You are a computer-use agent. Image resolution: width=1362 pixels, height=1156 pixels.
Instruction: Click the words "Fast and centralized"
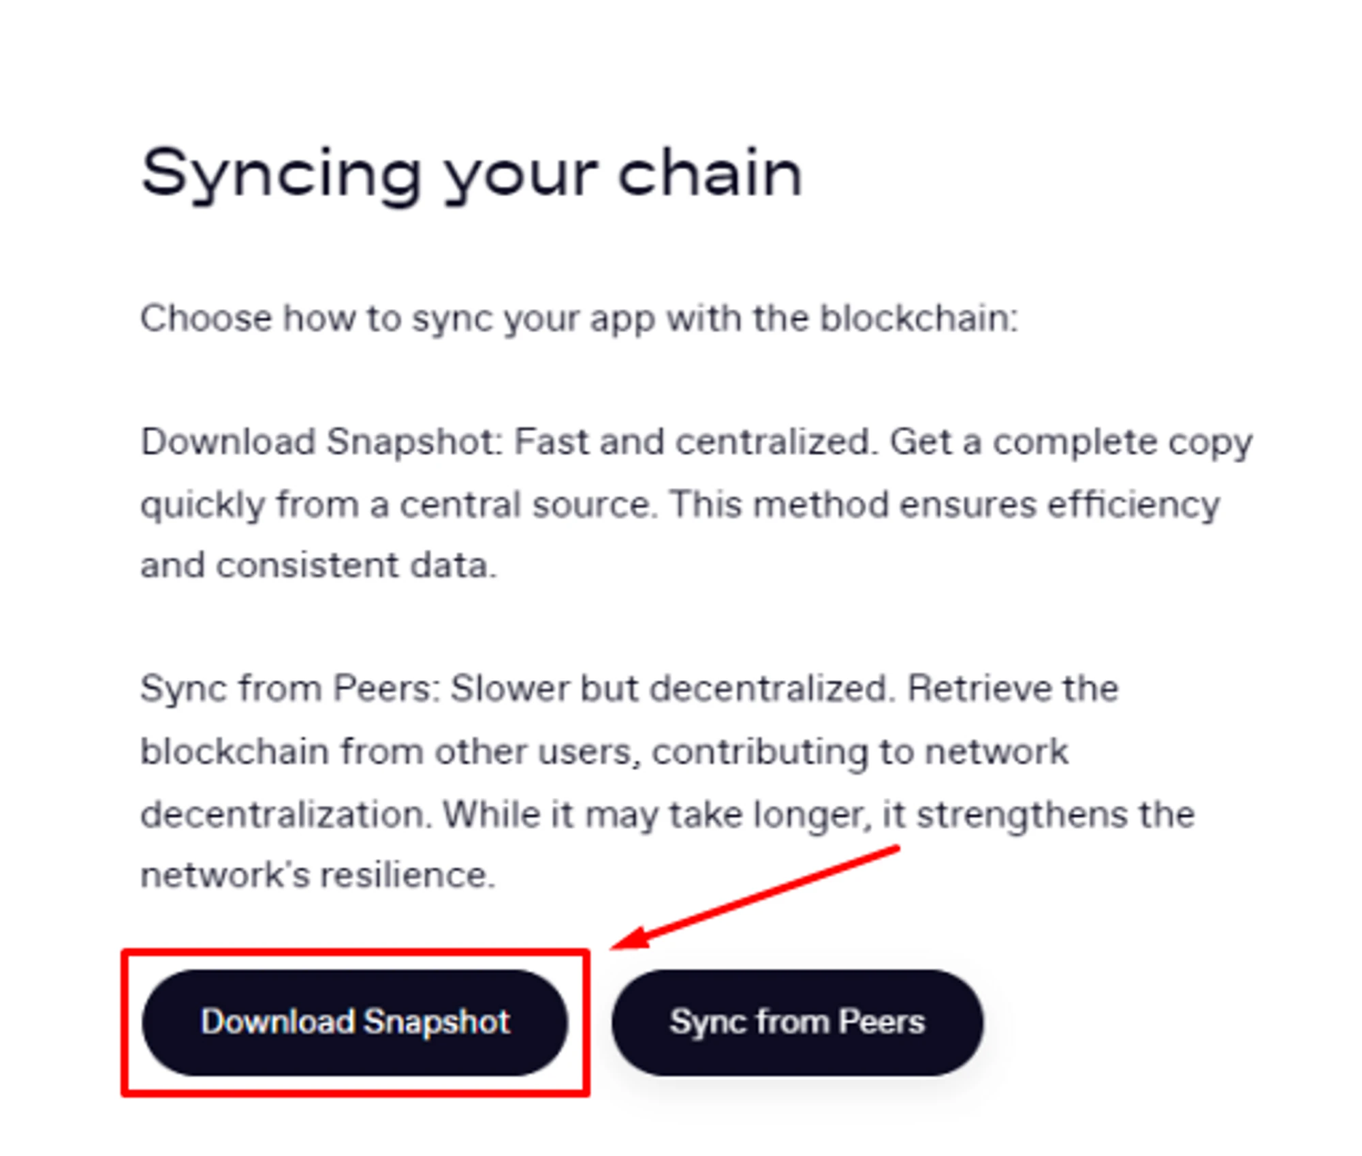coord(693,443)
